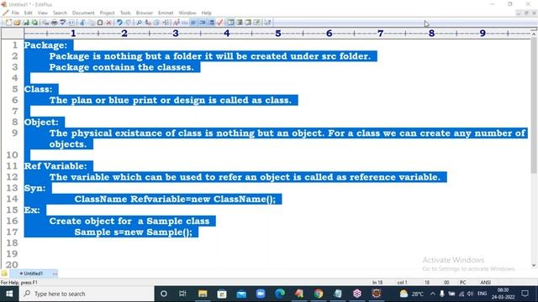
Task: Click the red check mark spell-check icon
Action: [220, 23]
